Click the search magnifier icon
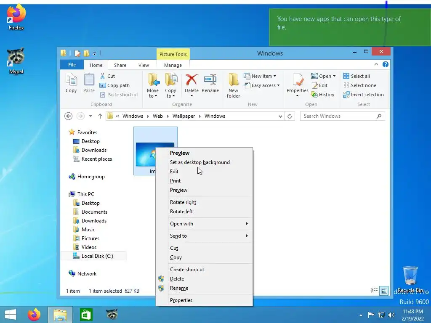This screenshot has width=431, height=323. [379, 116]
